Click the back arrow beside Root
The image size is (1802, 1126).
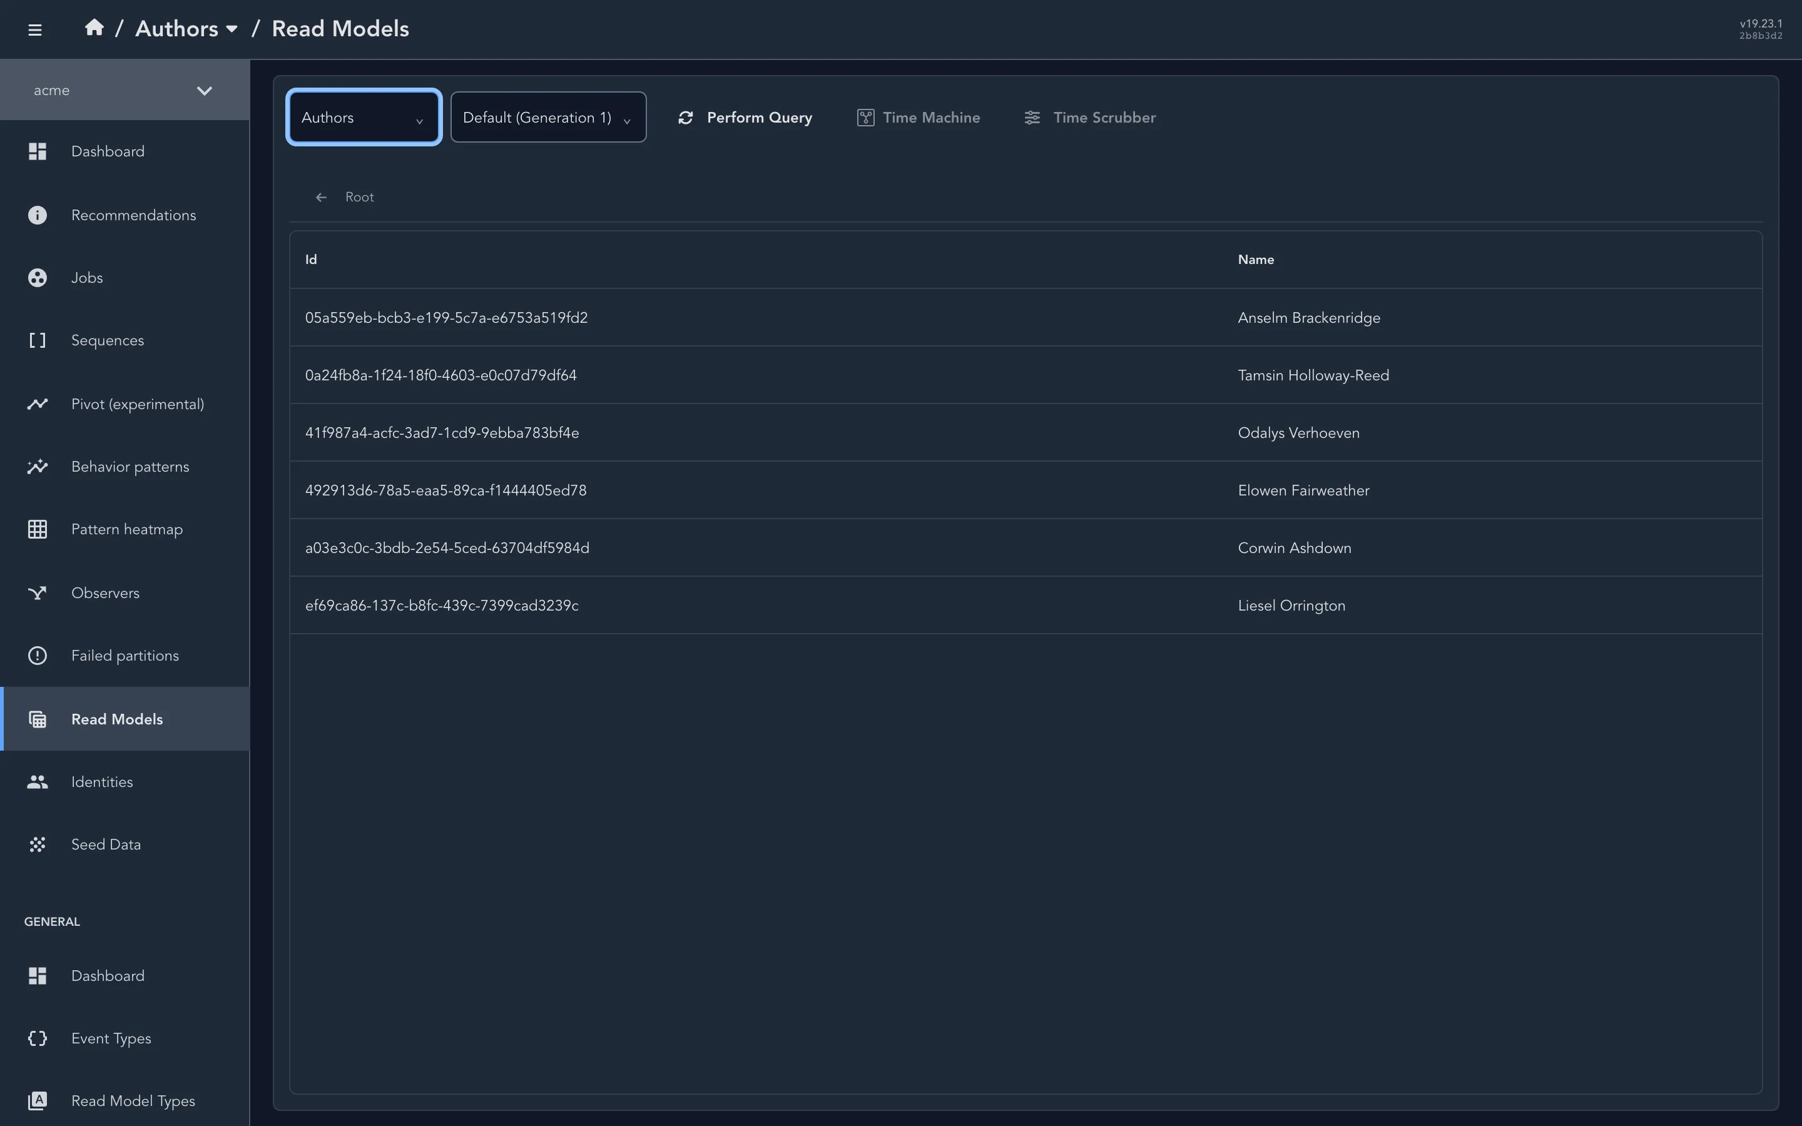pos(321,197)
